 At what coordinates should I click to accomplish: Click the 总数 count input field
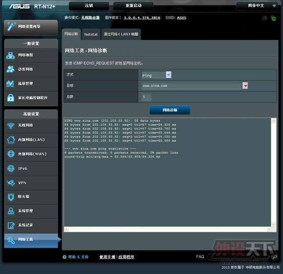point(146,97)
